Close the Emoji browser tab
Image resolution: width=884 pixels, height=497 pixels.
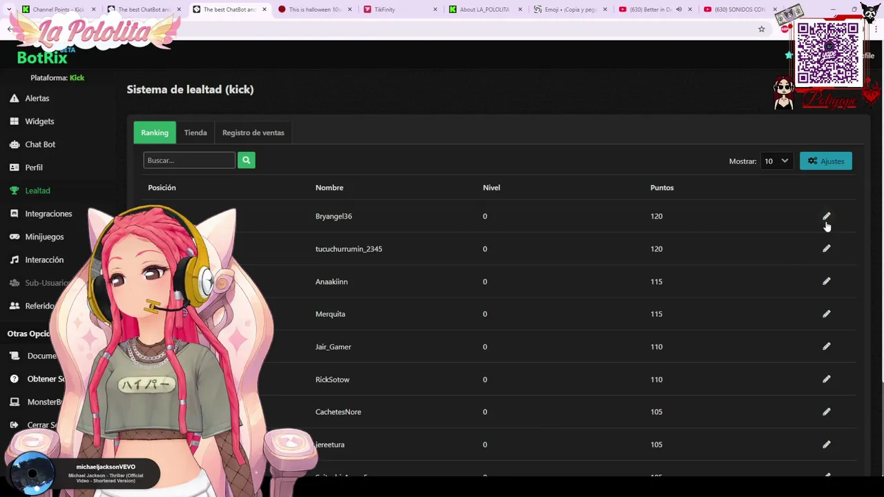(x=605, y=10)
